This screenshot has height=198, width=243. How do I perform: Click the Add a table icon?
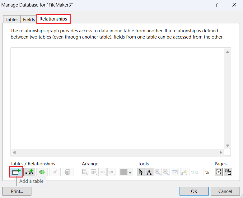point(16,172)
